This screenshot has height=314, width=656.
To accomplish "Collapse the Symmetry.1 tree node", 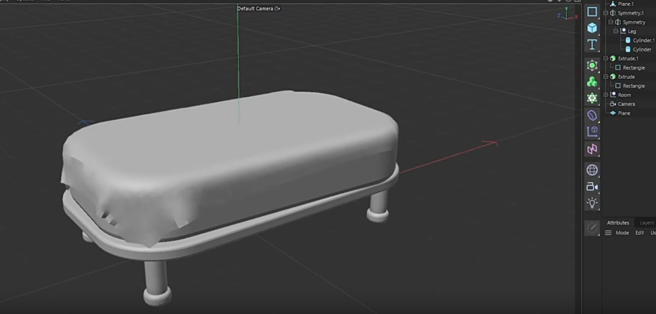I will 606,13.
